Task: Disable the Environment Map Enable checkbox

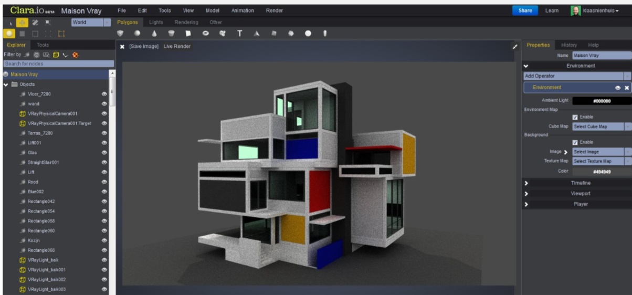Action: 575,117
